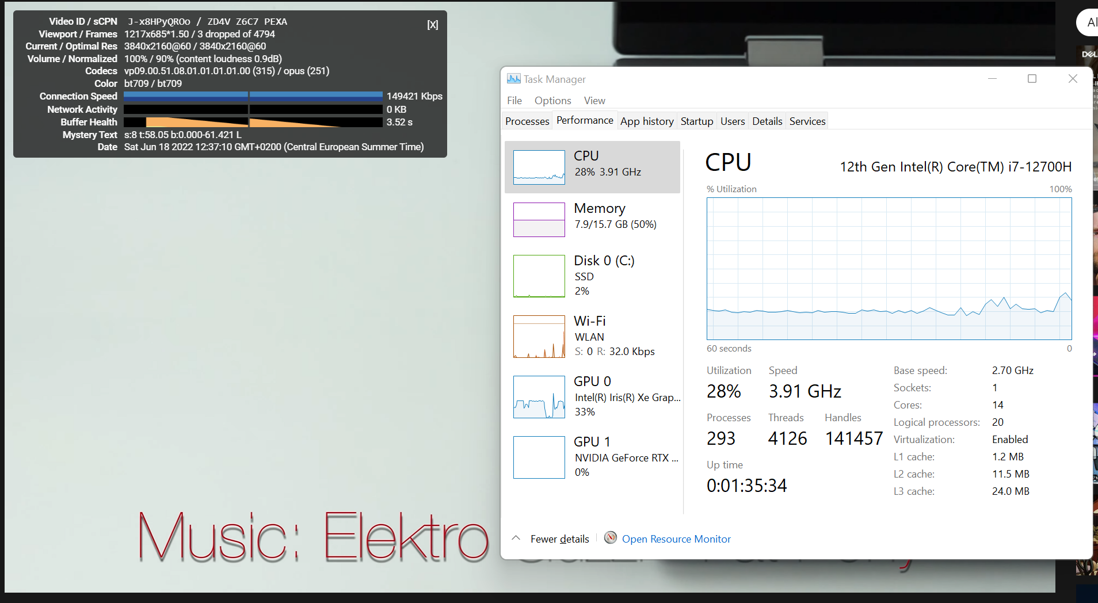The image size is (1098, 603).
Task: Click the Open Resource Monitor link
Action: point(676,539)
